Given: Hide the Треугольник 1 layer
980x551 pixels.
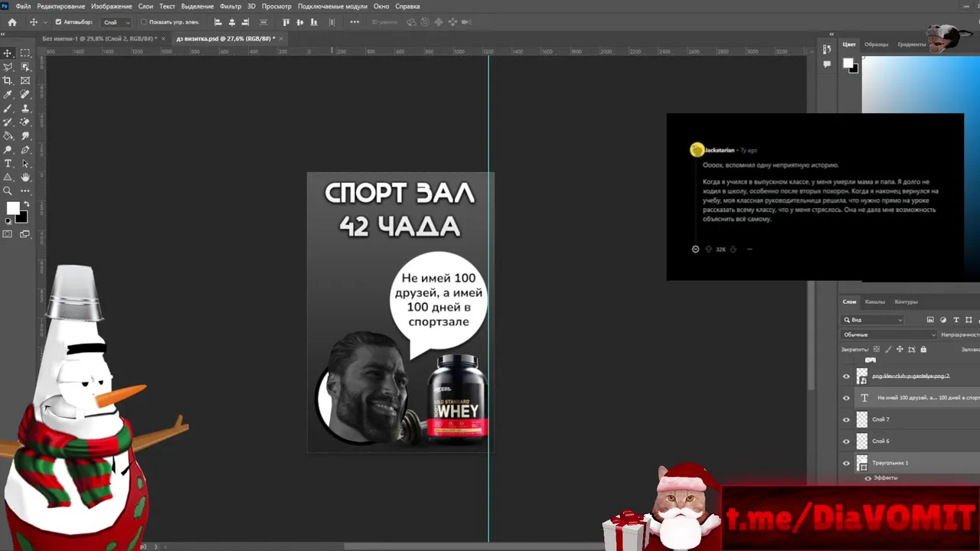Looking at the screenshot, I should coord(846,463).
